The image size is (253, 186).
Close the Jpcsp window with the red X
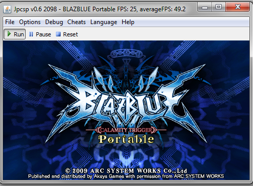238,7
